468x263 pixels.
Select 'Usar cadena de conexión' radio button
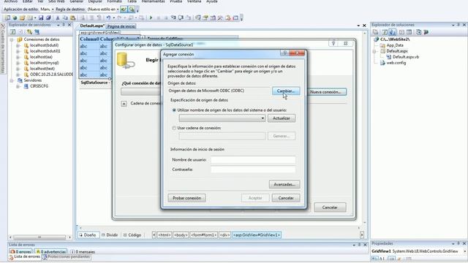[174, 128]
